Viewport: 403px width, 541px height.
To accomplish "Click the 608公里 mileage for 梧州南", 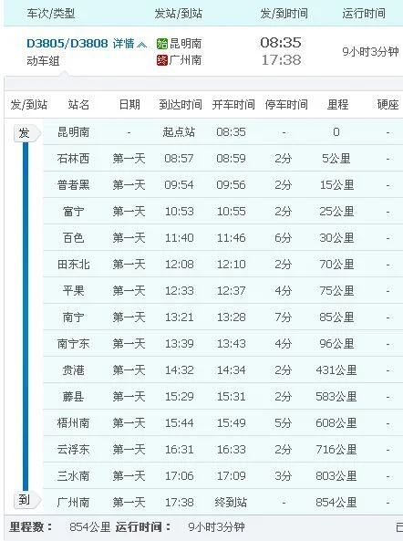I will [336, 423].
